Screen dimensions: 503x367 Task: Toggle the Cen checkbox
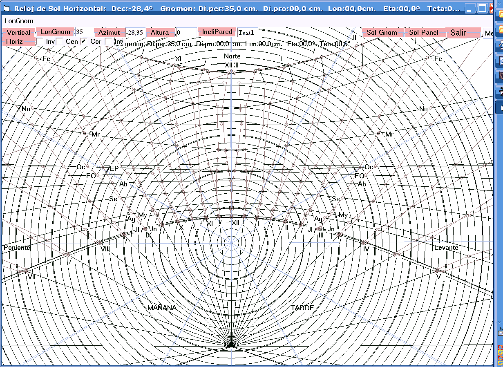tap(60, 42)
